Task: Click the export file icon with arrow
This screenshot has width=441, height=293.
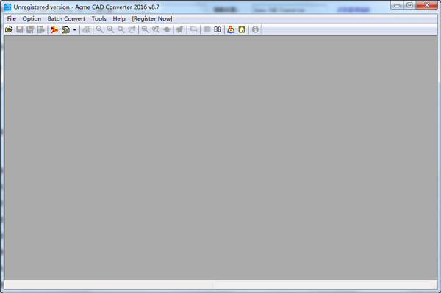Action: click(41, 29)
